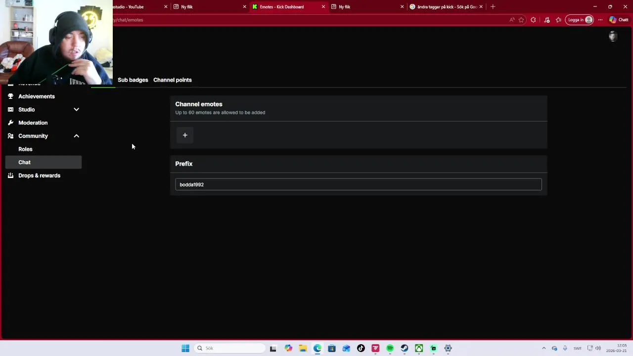Open Settings gear in the taskbar

coord(448,348)
